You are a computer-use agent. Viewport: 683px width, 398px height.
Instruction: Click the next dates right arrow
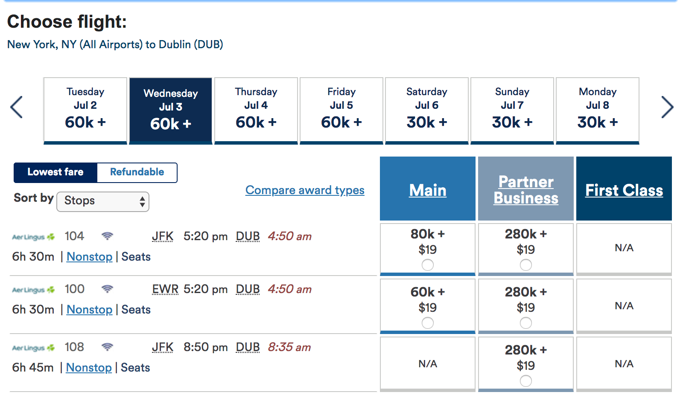click(667, 107)
